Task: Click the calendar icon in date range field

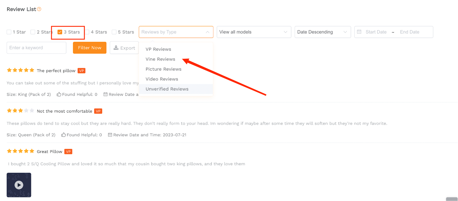Action: pos(359,32)
